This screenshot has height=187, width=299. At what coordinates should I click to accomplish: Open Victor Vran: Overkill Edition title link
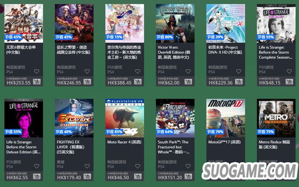point(174,52)
